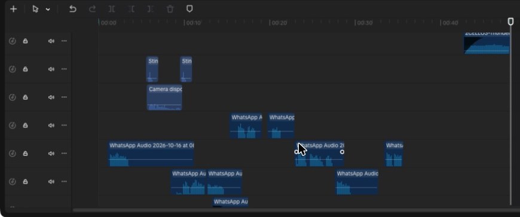520x217 pixels.
Task: Mute the Camera dispo track
Action: click(x=51, y=97)
